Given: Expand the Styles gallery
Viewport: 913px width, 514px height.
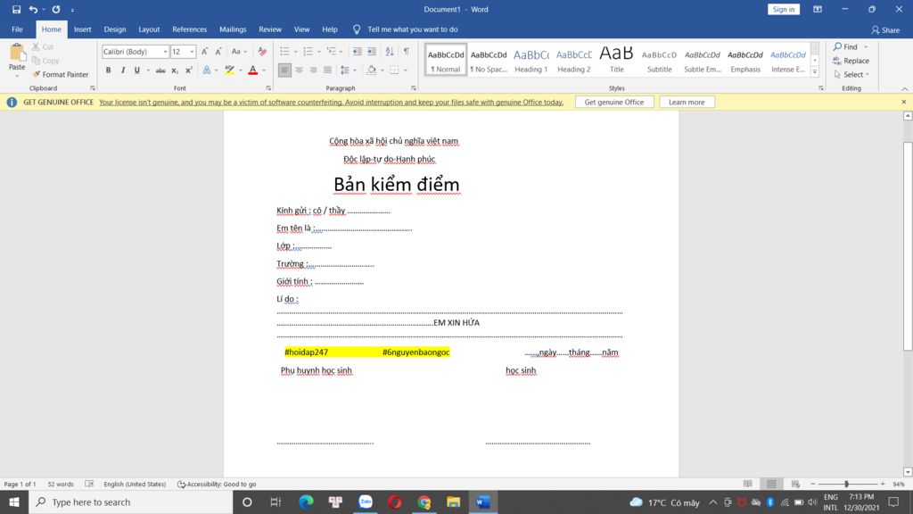Looking at the screenshot, I should pos(815,71).
